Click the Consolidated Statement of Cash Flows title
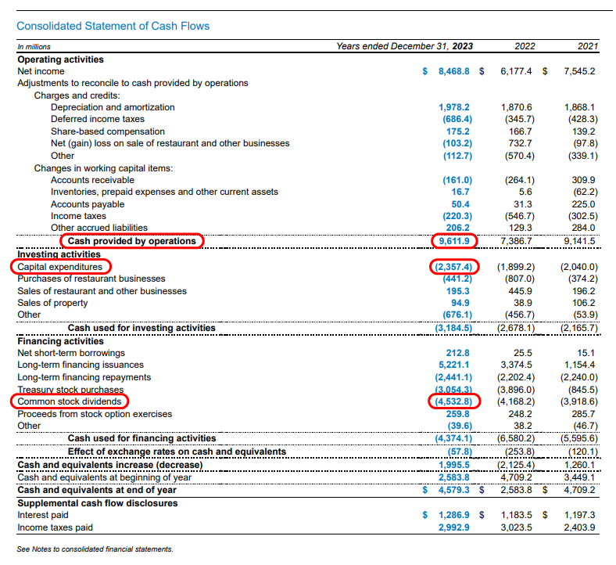This screenshot has height=565, width=616. coord(113,26)
